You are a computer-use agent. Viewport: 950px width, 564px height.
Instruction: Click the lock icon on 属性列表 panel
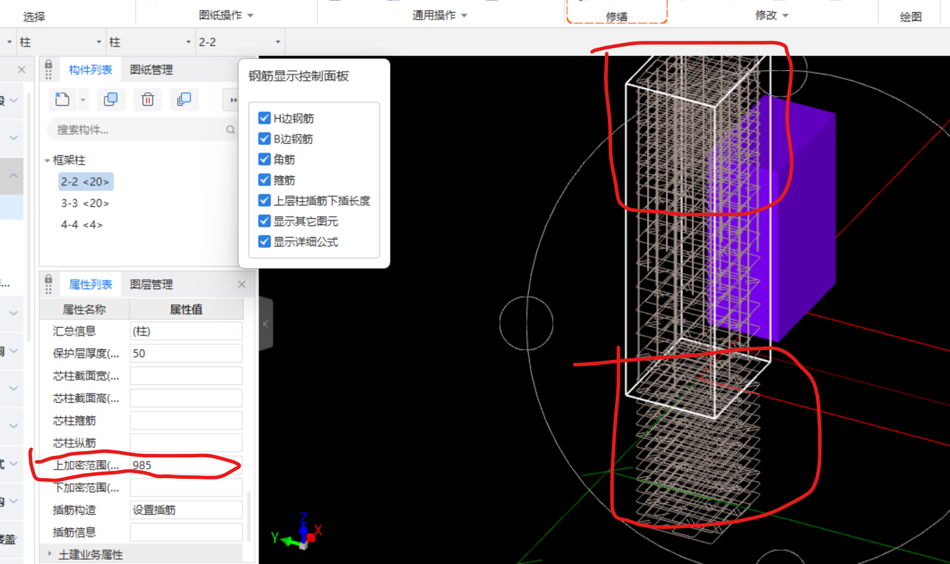(x=49, y=278)
